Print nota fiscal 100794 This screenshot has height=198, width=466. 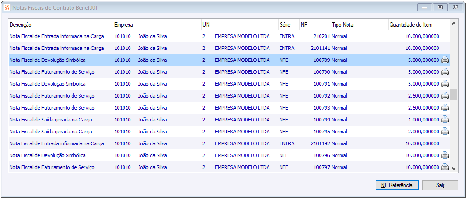(x=445, y=120)
